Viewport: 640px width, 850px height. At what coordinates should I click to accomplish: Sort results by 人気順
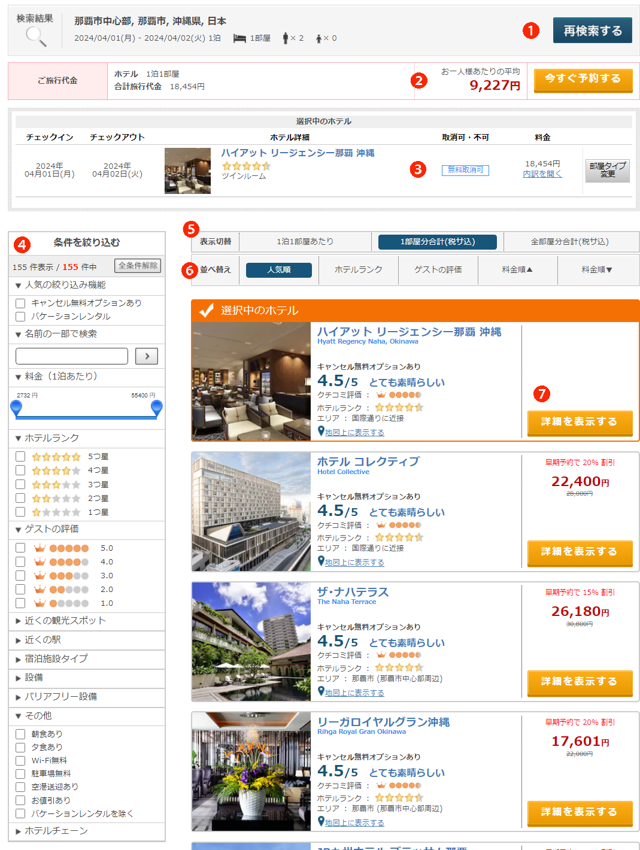click(279, 270)
